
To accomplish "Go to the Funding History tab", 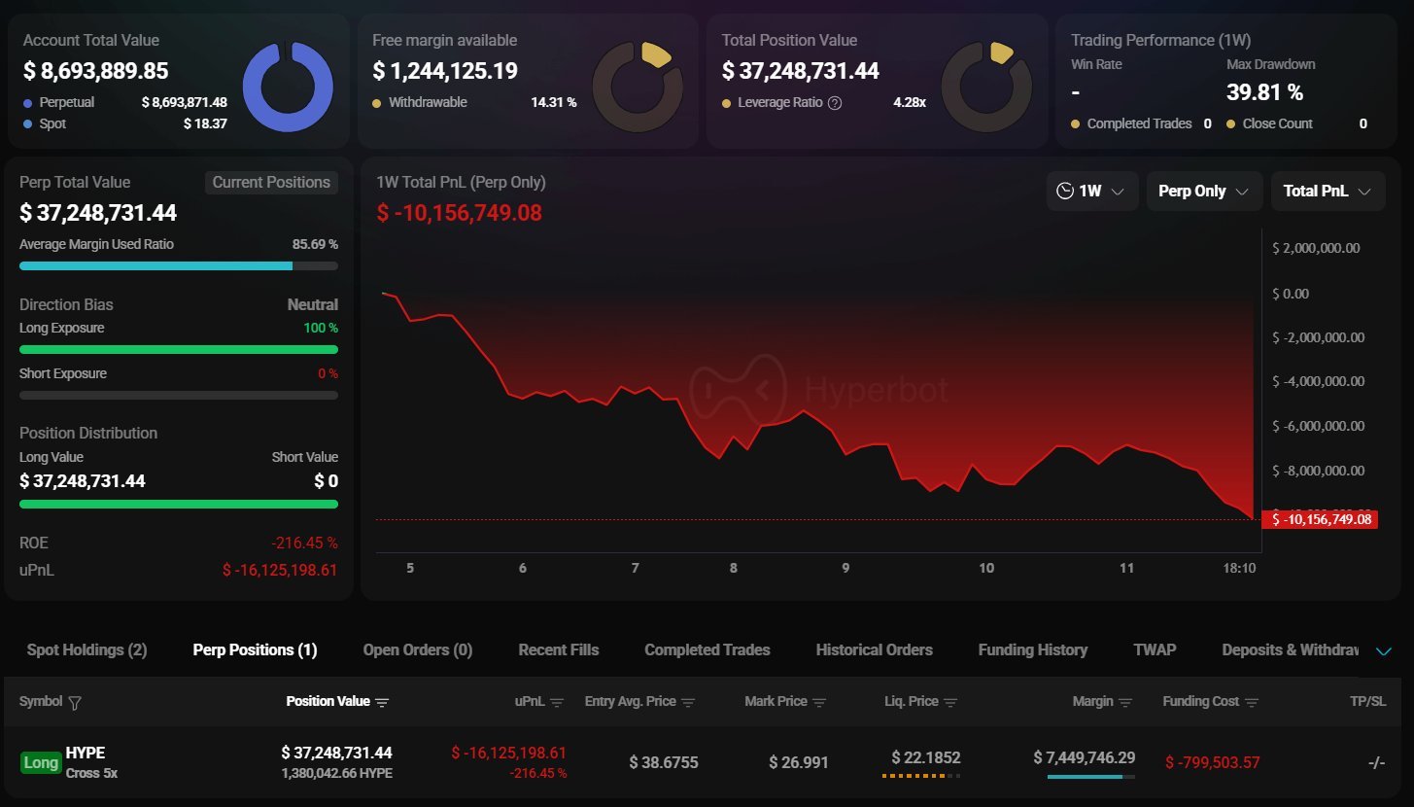I will pos(1033,649).
